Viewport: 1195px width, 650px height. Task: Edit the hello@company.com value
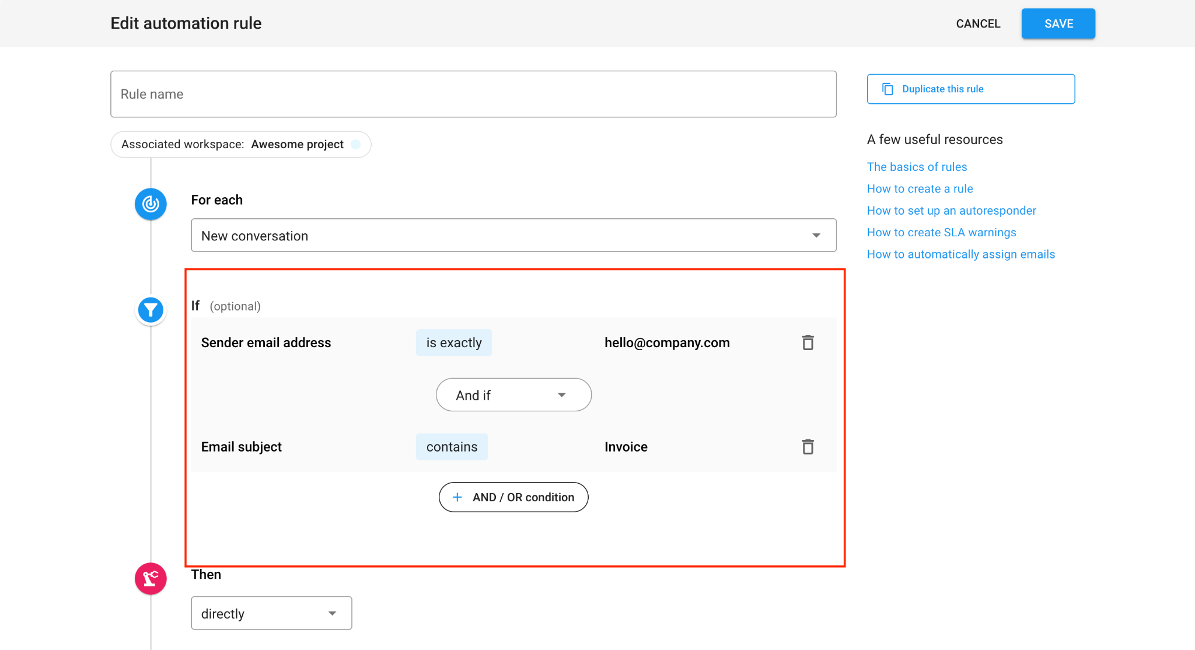(667, 343)
